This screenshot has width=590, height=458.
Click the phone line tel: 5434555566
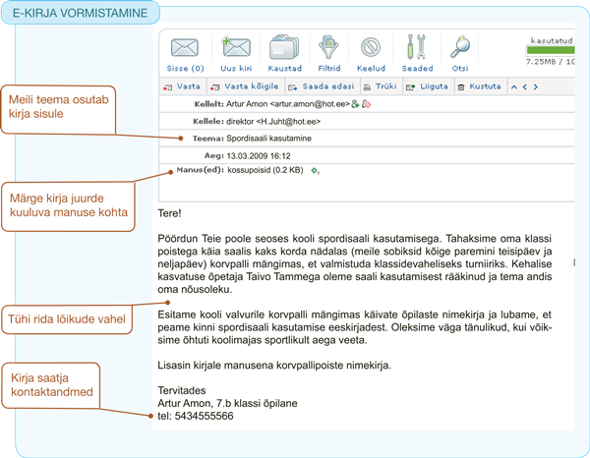click(x=196, y=416)
